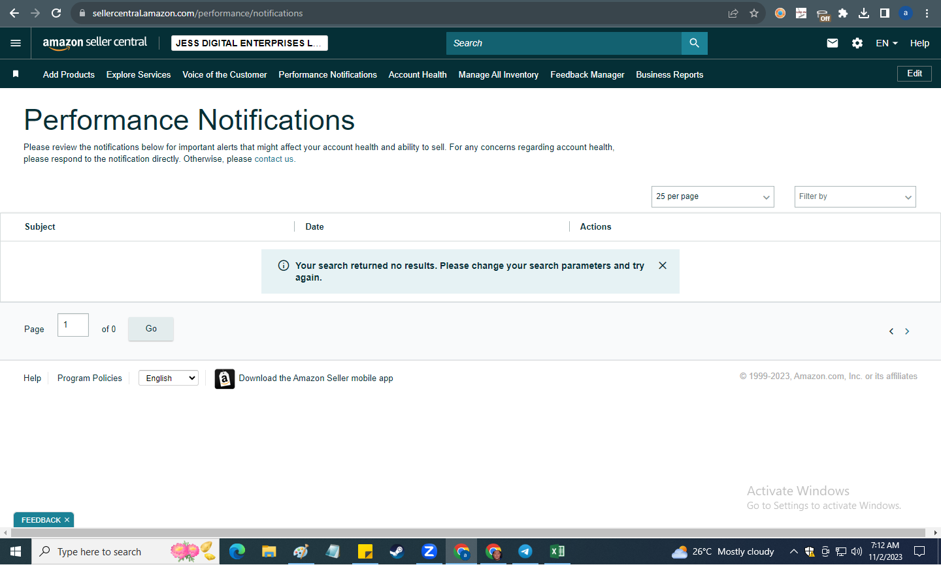Click Download the Amazon Seller mobile app
Screen dimensions: 941x569
(316, 378)
